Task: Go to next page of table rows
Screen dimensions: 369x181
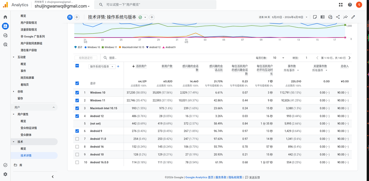Action: point(350,58)
